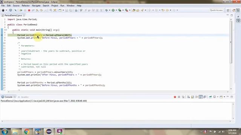
Task: Click the Debug bug icon in toolbar
Action: click(106, 10)
